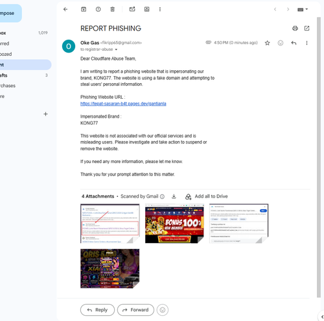Image resolution: width=324 pixels, height=321 pixels.
Task: Open input tools keyboard dropdown
Action: 303,10
